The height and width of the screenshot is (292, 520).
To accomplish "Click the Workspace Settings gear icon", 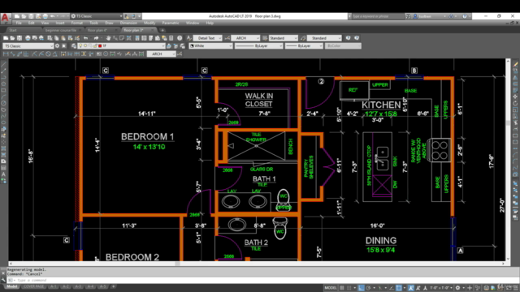I will (58, 46).
